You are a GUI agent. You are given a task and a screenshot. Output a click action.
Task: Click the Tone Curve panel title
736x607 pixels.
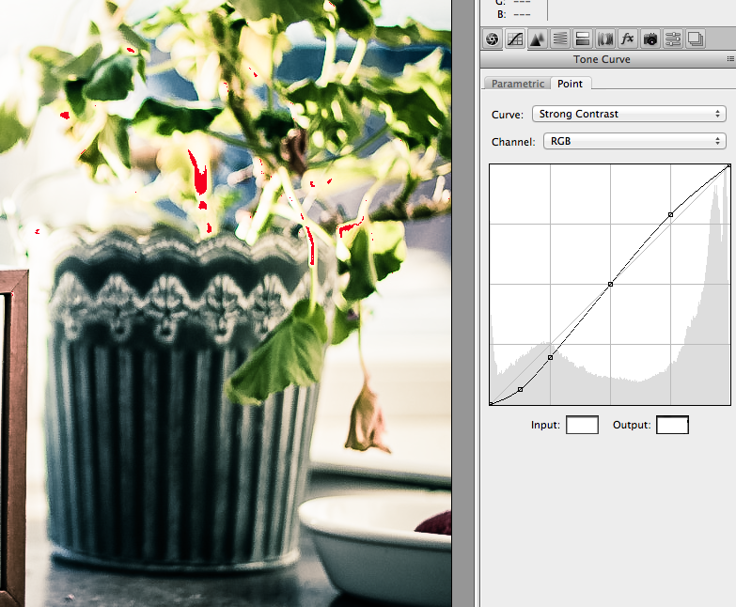[602, 59]
